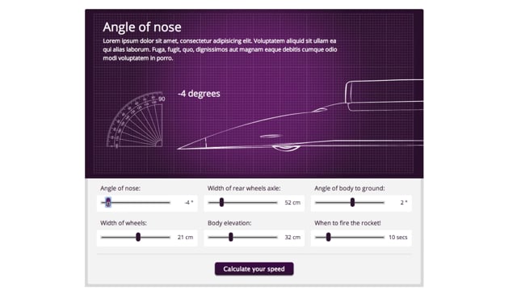Click the Width of wheels slider handle
This screenshot has height=291, width=517.
[138, 237]
